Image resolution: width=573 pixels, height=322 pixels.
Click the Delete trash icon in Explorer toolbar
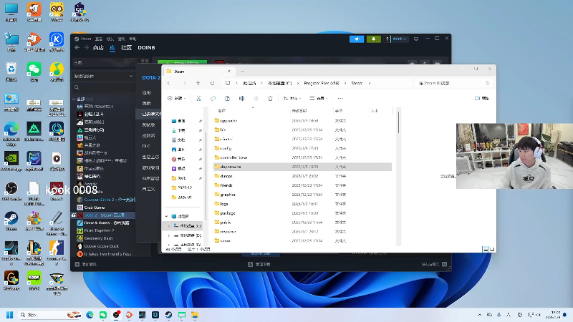[271, 98]
